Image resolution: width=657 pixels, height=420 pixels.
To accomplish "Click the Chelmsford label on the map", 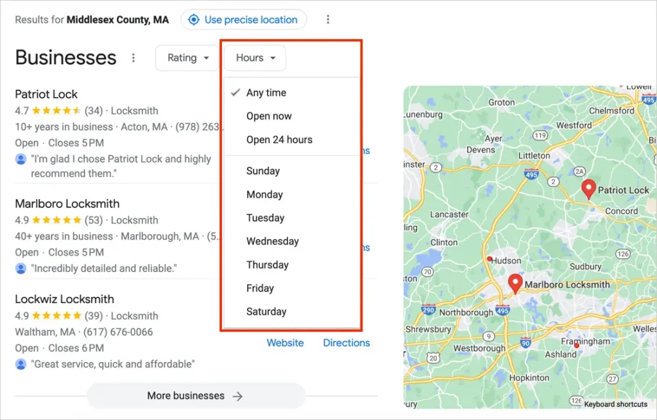I will click(611, 110).
